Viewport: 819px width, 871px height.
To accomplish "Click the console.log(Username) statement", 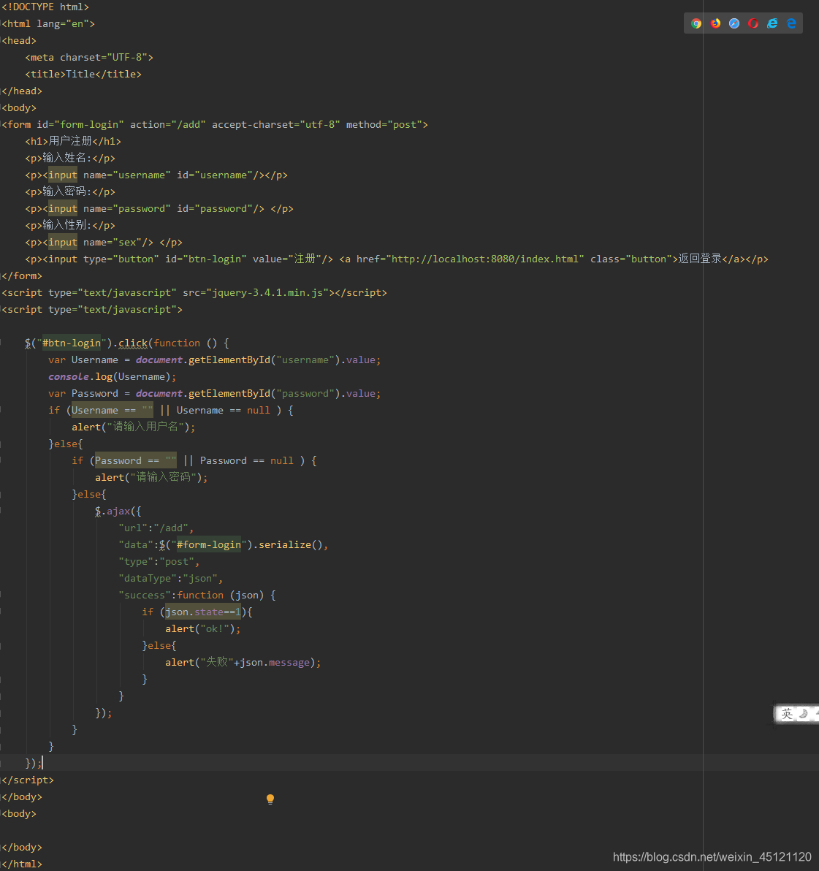I will click(113, 376).
